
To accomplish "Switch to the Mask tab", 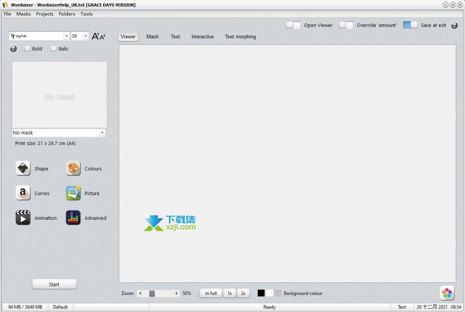I will 153,36.
